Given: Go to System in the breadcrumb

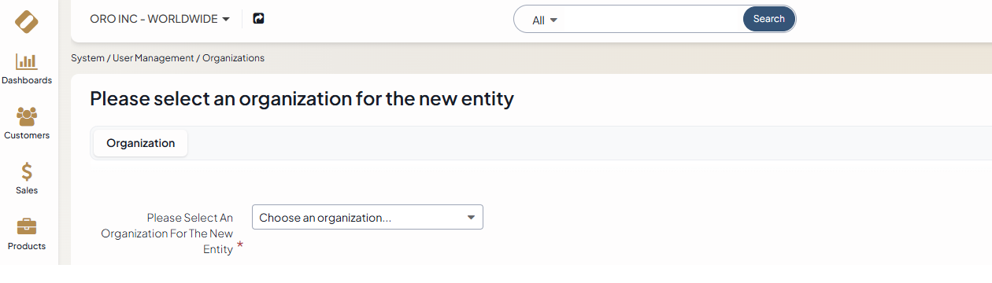Looking at the screenshot, I should tap(87, 58).
